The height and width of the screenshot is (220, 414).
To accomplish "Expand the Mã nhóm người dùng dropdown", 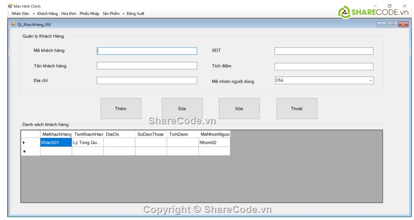I will [371, 81].
